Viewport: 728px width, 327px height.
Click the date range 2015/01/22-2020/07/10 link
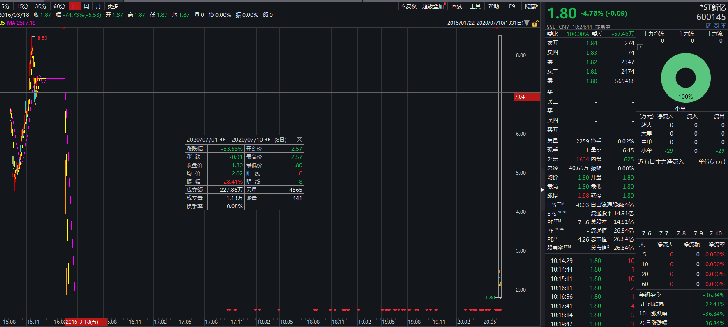(x=485, y=23)
